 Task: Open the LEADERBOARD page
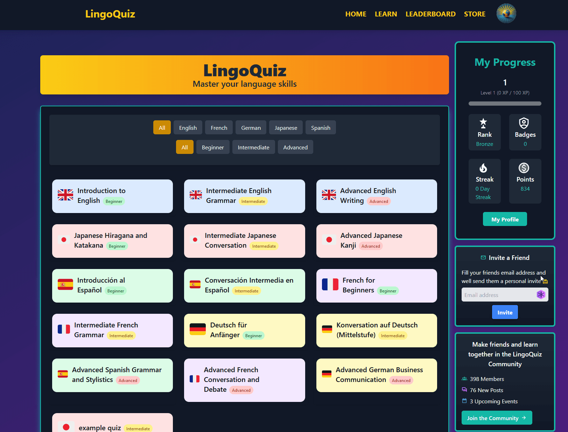pyautogui.click(x=430, y=14)
